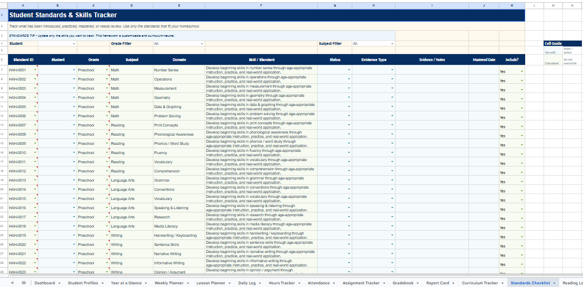Select the Geometry domain cell
Viewport: 583px width, 287px height.
point(179,97)
